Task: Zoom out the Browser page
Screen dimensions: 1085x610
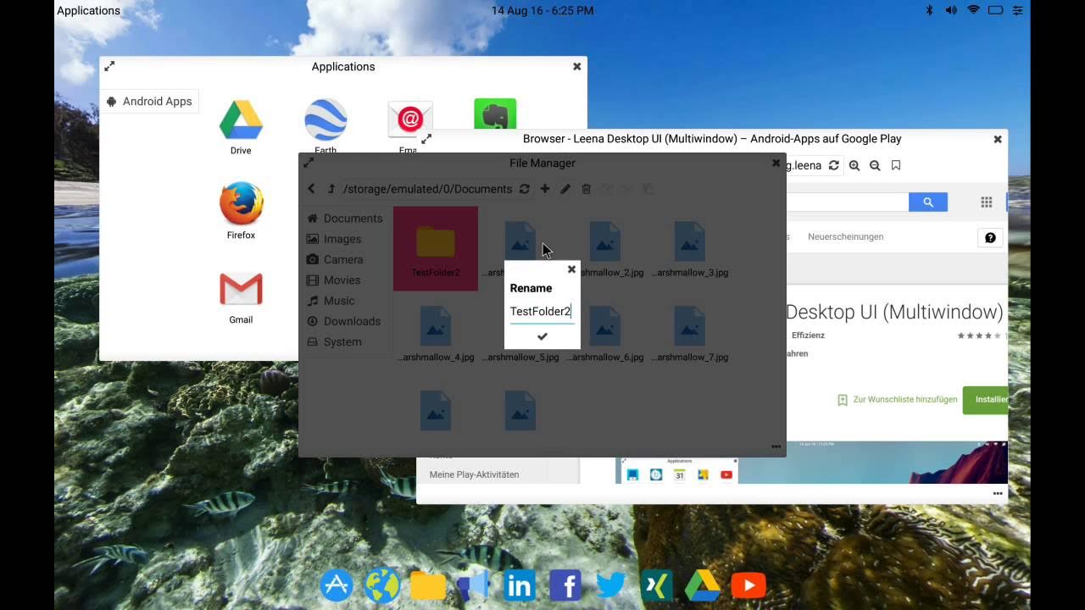Action: click(x=875, y=166)
